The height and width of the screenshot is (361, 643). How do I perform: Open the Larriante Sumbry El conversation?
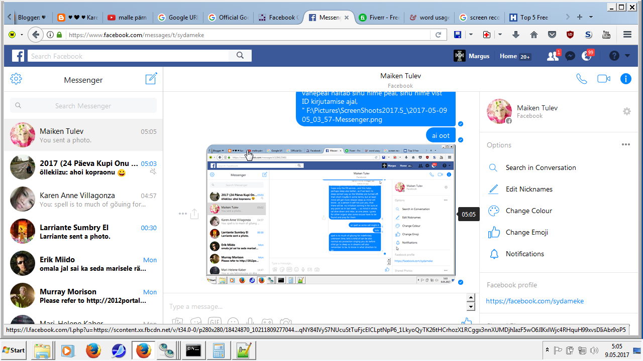pyautogui.click(x=83, y=231)
